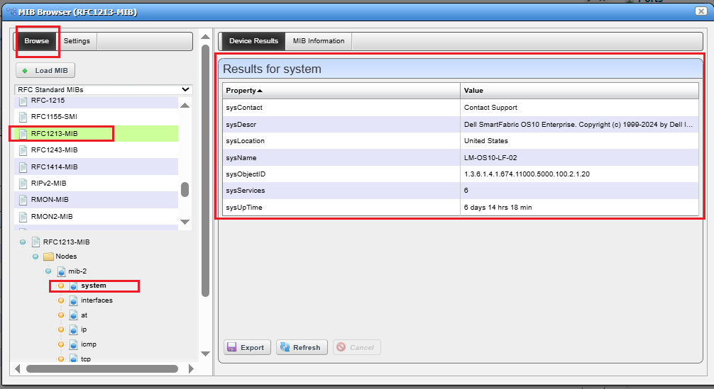714x389 pixels.
Task: Click the MIB list vertical scrollbar thumb
Action: 185,189
